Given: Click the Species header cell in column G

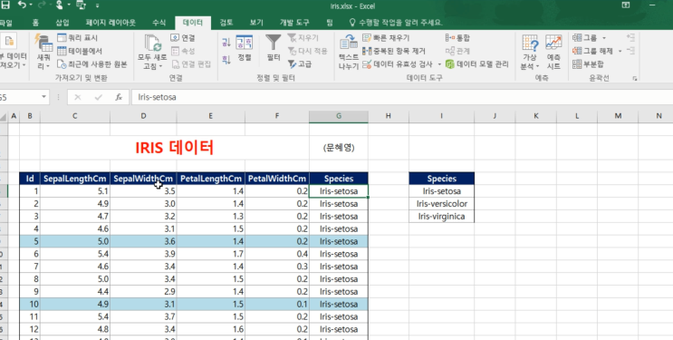Looking at the screenshot, I should click(339, 179).
